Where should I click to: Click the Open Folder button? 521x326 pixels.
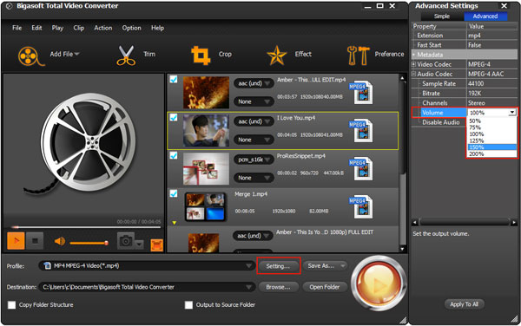click(325, 287)
